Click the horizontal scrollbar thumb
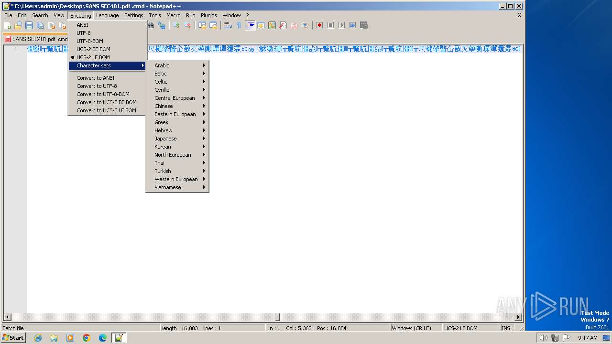Viewport: 612px width, 344px height. 277,317
